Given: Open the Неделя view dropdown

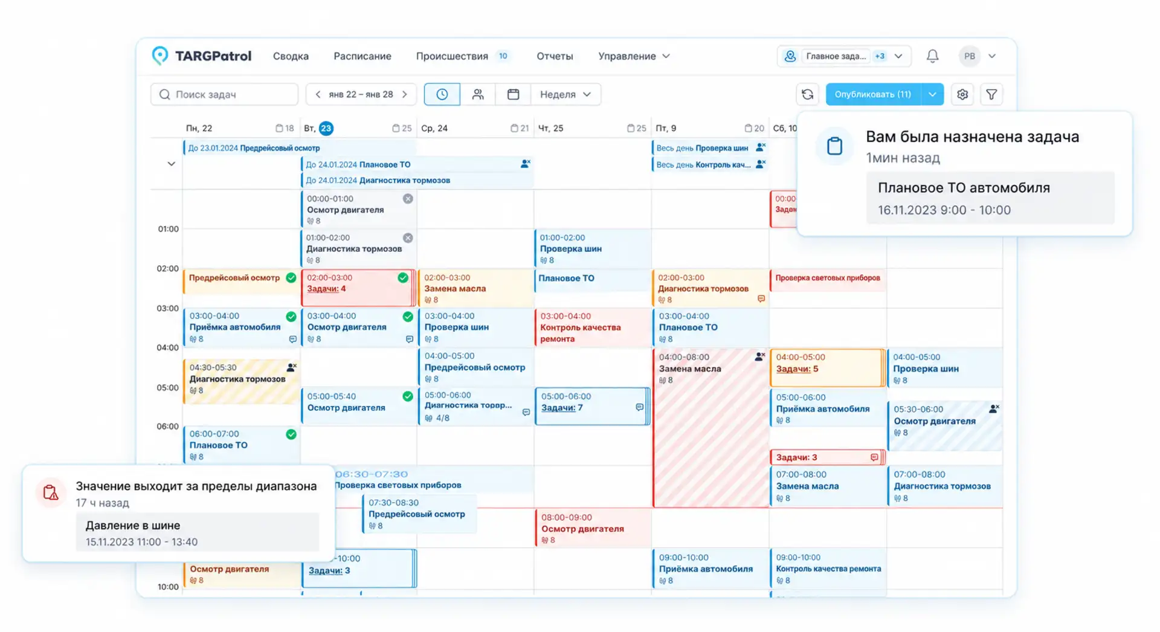Looking at the screenshot, I should coord(565,94).
